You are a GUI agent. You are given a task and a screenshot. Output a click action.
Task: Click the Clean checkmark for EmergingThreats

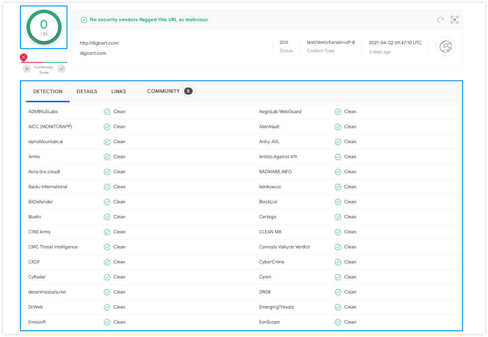tap(338, 307)
